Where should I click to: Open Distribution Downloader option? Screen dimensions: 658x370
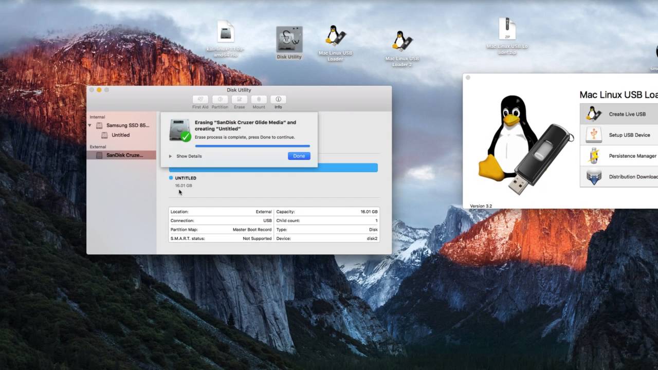(x=619, y=177)
